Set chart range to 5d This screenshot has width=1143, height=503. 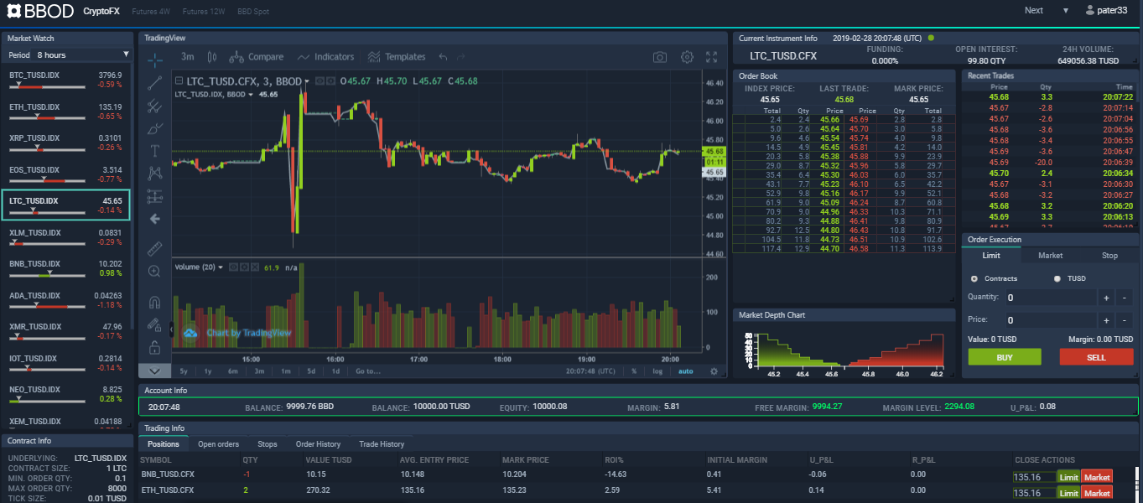[x=311, y=371]
